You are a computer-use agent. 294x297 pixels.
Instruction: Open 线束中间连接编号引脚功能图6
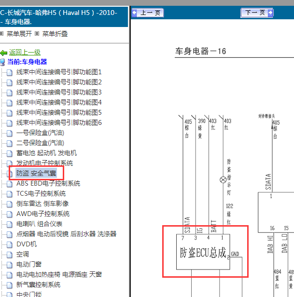(59, 122)
